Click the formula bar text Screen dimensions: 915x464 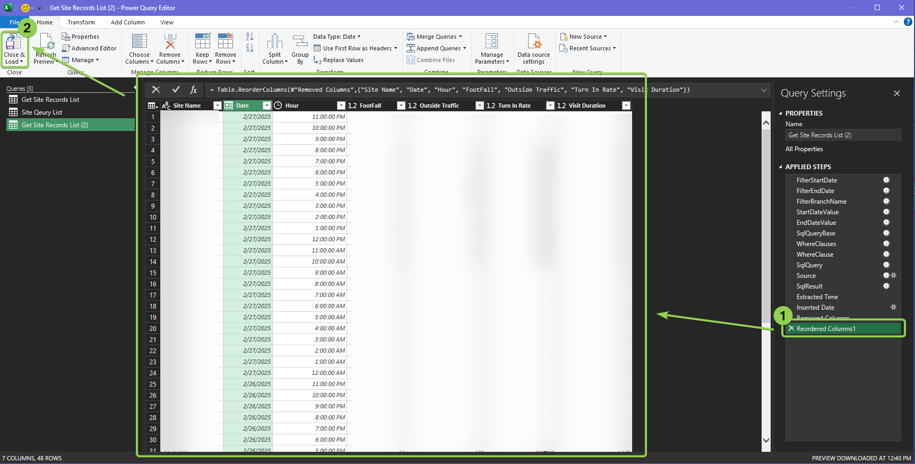tap(450, 90)
